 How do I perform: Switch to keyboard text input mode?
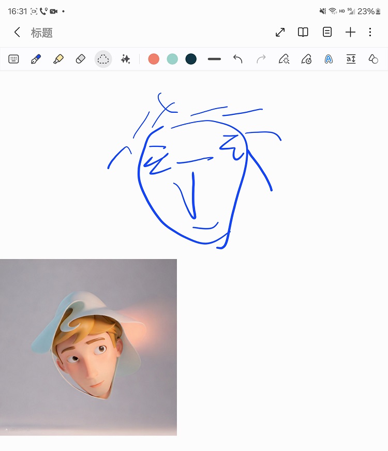click(13, 59)
